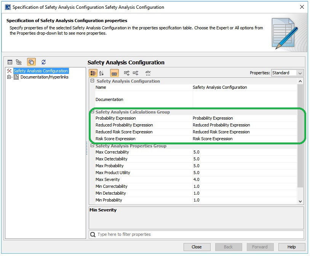Click the refresh arrows icon above tree
Viewport: 310px width, 256px height.
coord(43,62)
